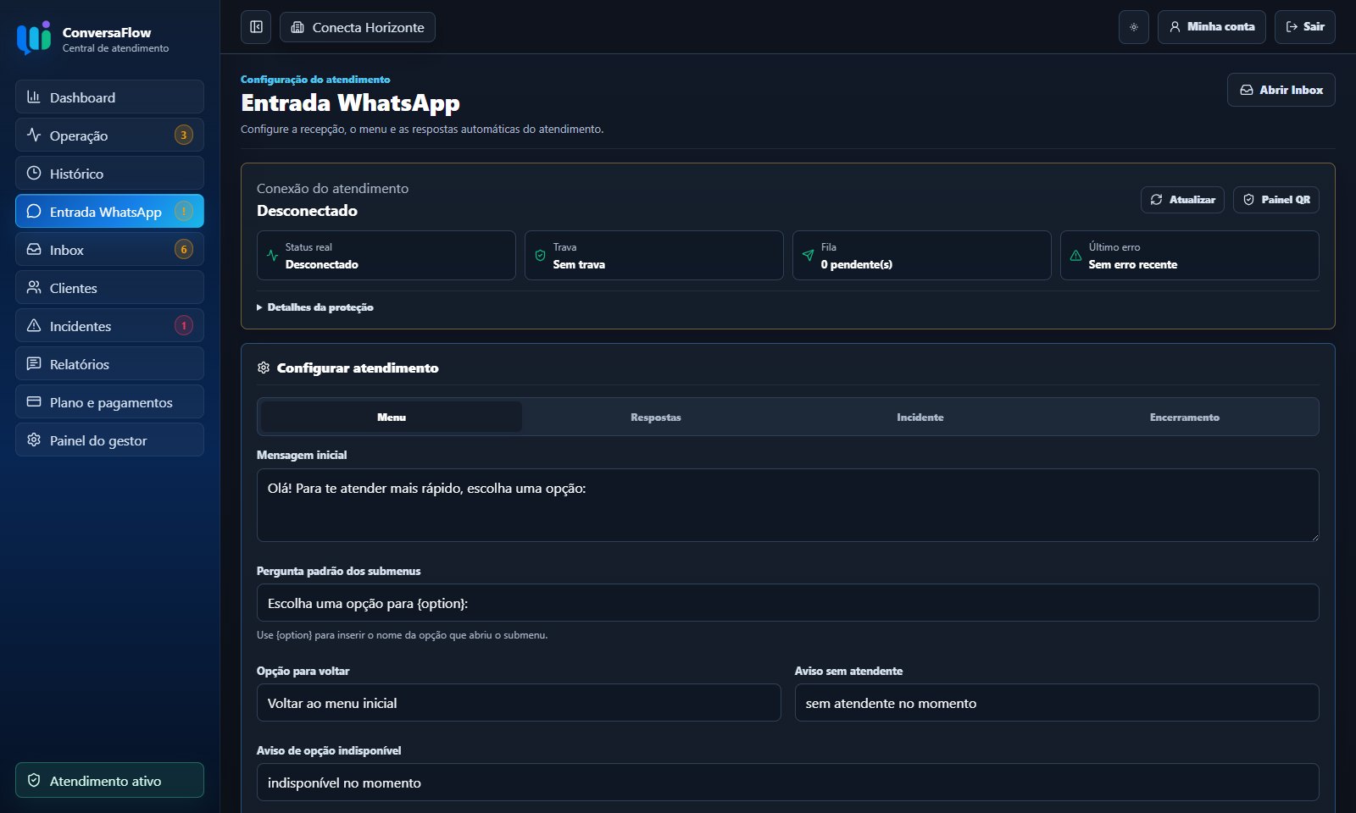The image size is (1356, 813).
Task: Click the 'Configuração do atendimento' breadcrumb text
Action: click(315, 79)
